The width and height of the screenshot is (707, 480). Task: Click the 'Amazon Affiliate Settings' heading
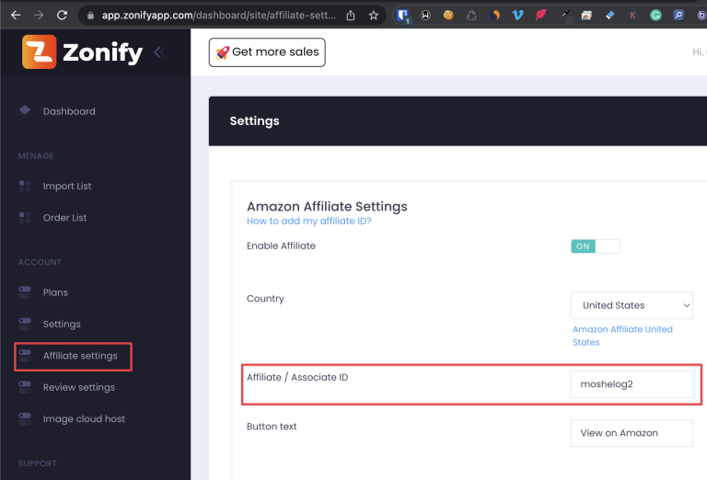point(327,207)
